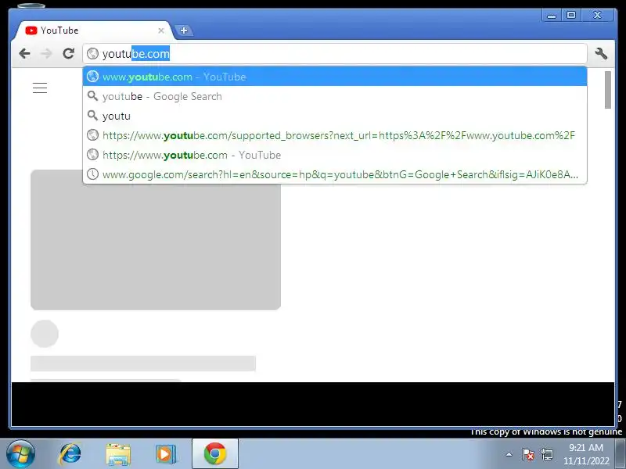Show hidden system tray icons arrow
The height and width of the screenshot is (469, 626).
coord(509,454)
